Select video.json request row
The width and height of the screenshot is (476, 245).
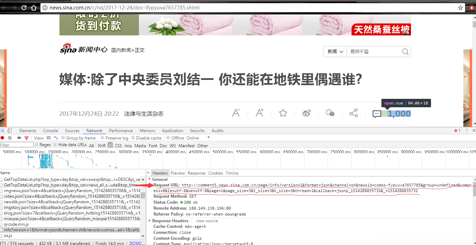tap(70, 196)
